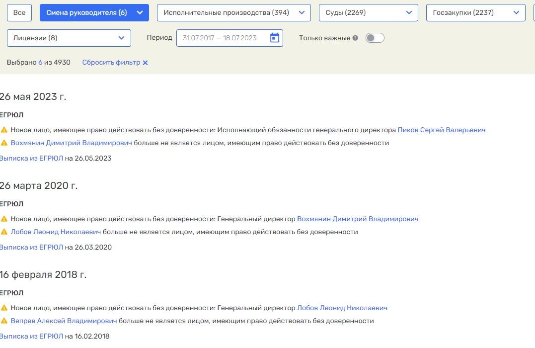The height and width of the screenshot is (348, 535).
Task: Click warning icon beside Вохмянин Генеральный директор entry
Action: [x=4, y=219]
